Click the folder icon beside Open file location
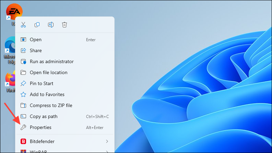This screenshot has width=272, height=153. (23, 72)
